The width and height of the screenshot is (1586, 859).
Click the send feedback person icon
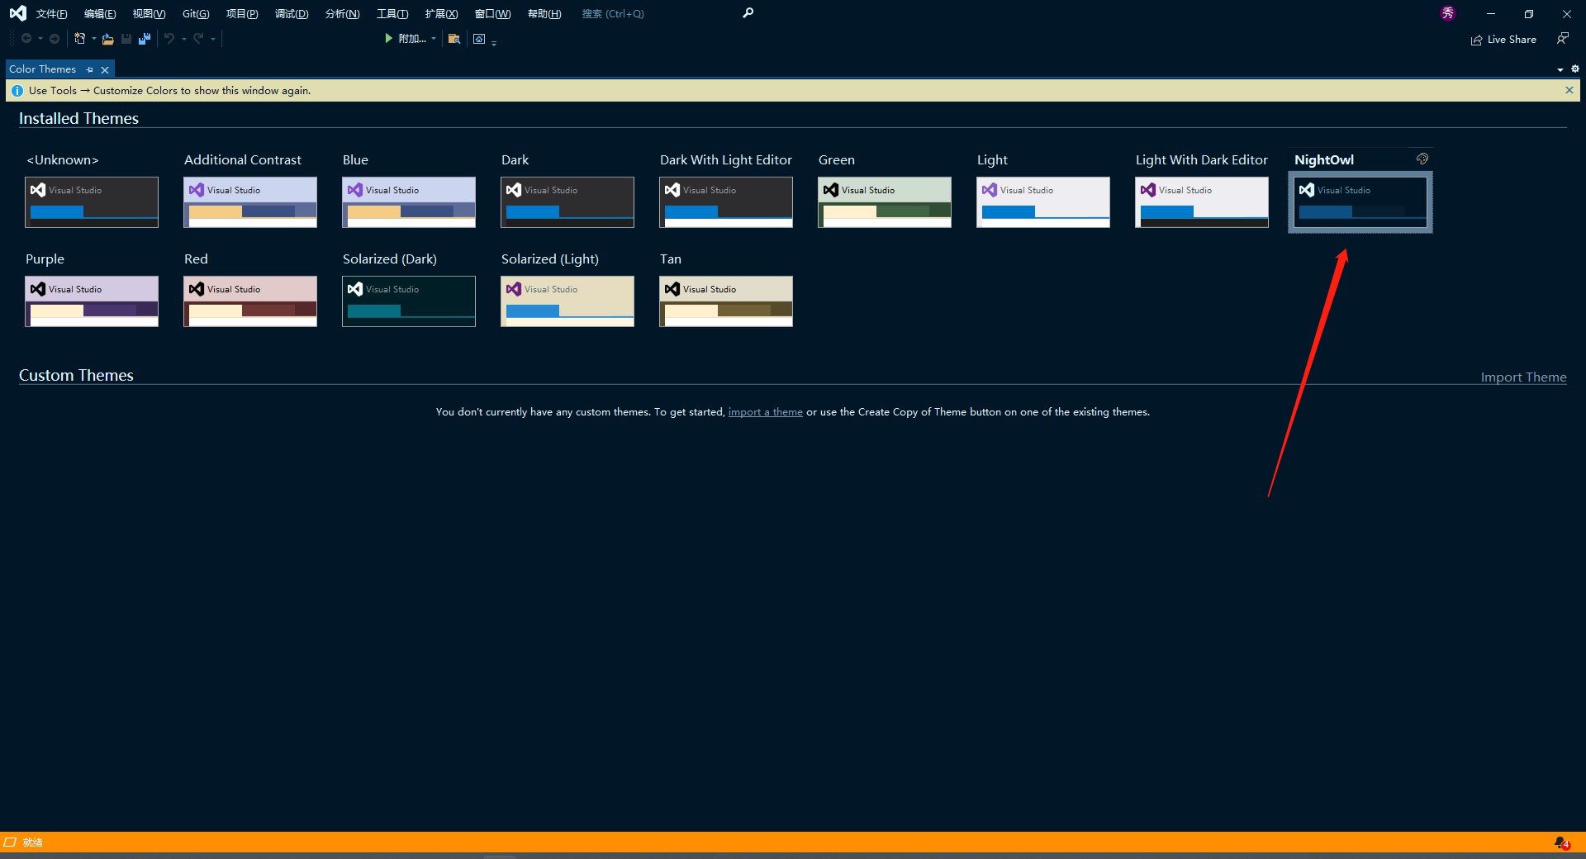coord(1562,39)
